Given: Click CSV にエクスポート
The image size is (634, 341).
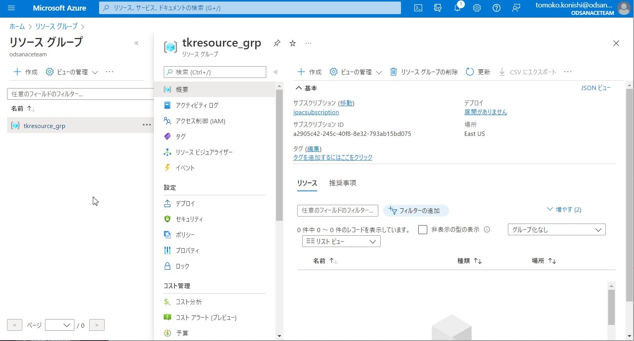Looking at the screenshot, I should [x=527, y=72].
